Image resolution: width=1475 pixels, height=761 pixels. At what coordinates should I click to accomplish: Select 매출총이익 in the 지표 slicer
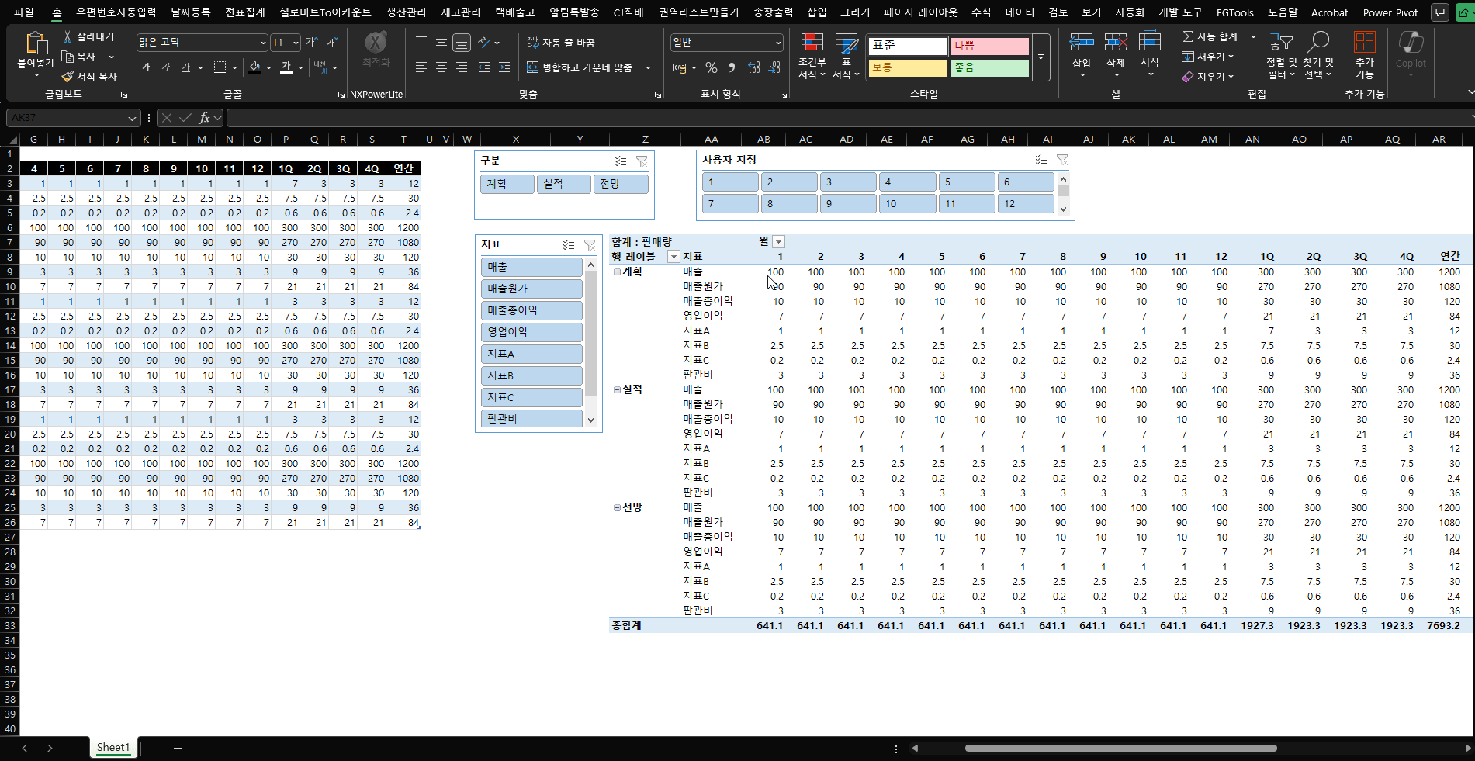531,310
